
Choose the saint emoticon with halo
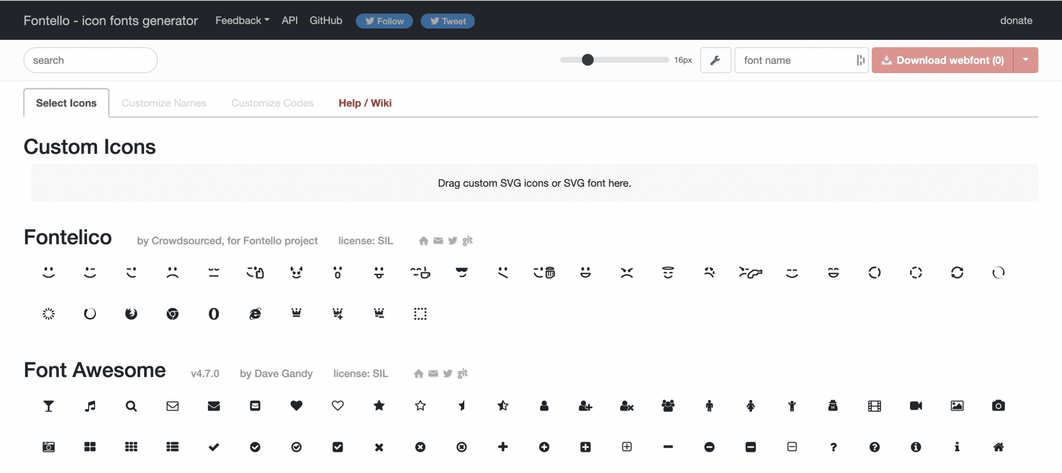click(668, 272)
